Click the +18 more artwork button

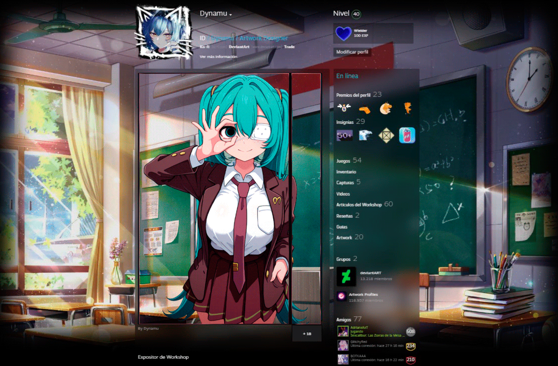(307, 334)
